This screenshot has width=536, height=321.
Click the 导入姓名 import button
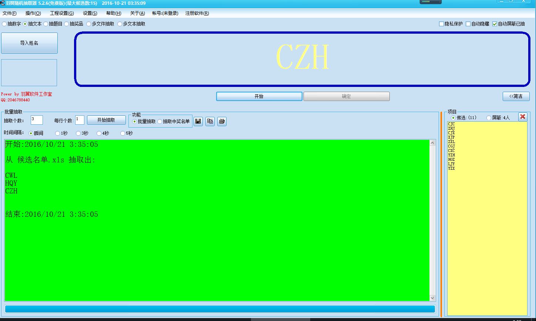29,43
